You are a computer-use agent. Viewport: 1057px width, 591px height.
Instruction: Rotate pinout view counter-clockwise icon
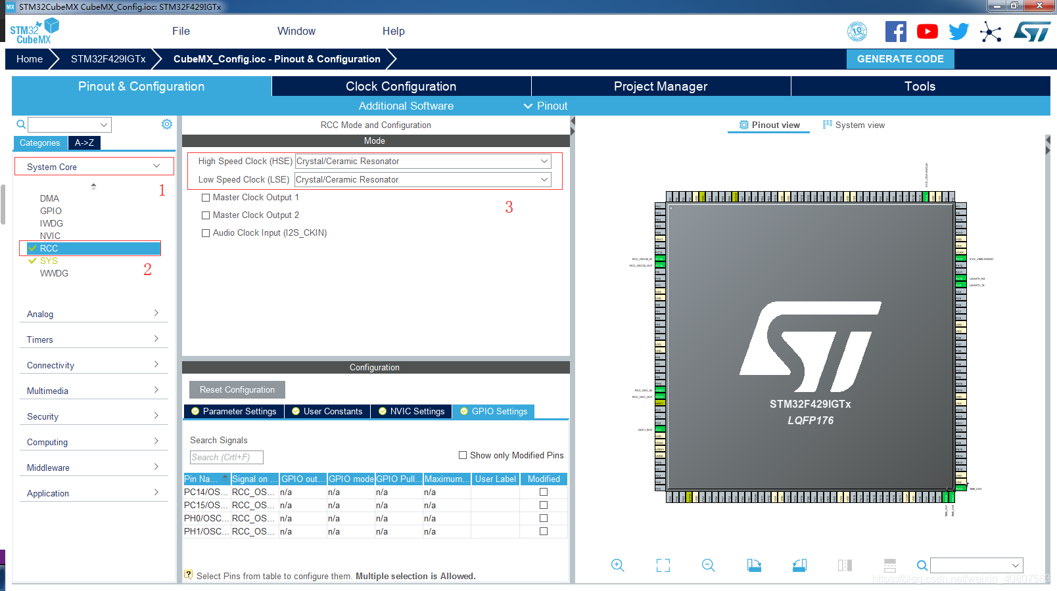799,565
